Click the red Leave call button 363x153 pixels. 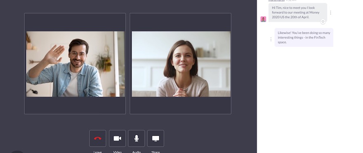pyautogui.click(x=97, y=139)
